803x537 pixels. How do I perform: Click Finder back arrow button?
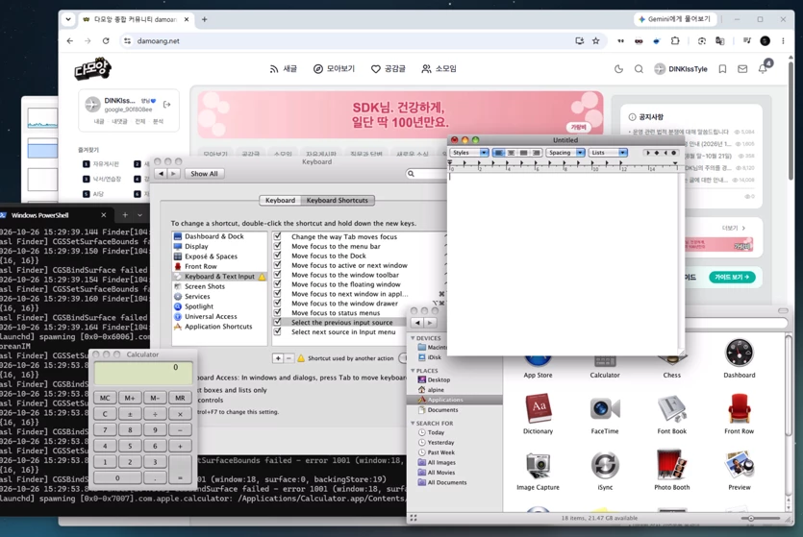click(417, 323)
